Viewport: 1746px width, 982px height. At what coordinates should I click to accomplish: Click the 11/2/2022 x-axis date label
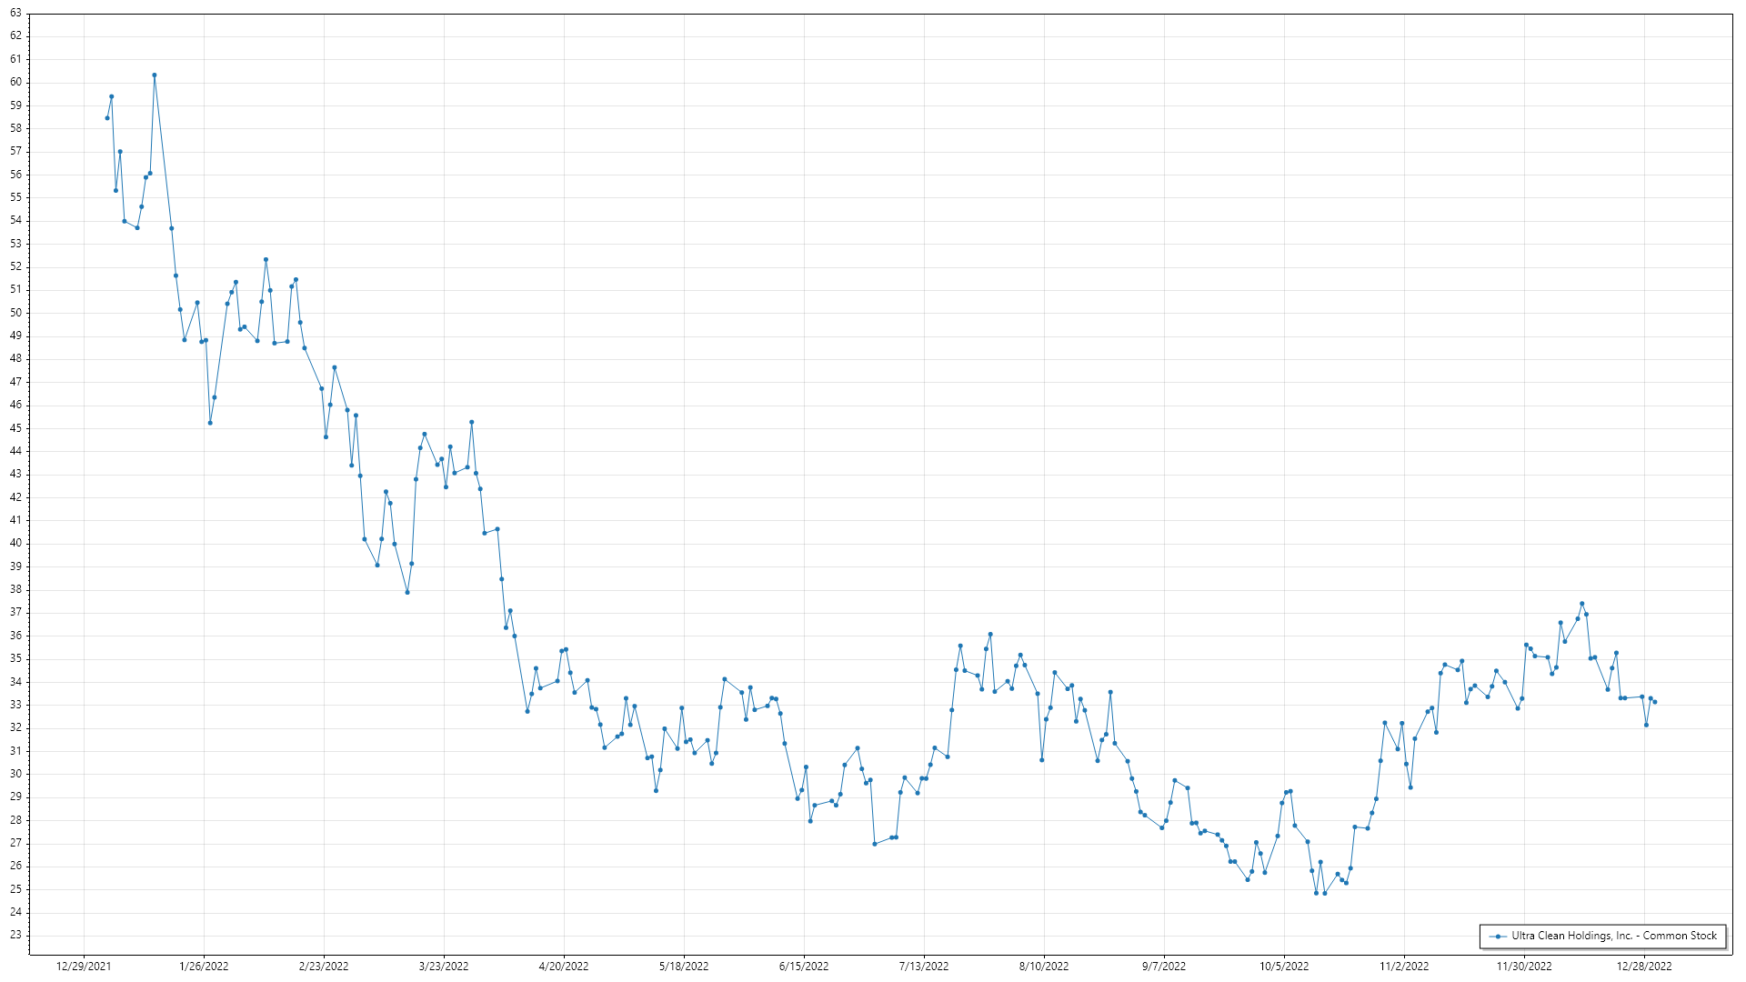(x=1404, y=967)
